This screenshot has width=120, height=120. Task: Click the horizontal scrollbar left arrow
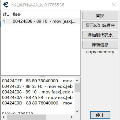[4, 117]
